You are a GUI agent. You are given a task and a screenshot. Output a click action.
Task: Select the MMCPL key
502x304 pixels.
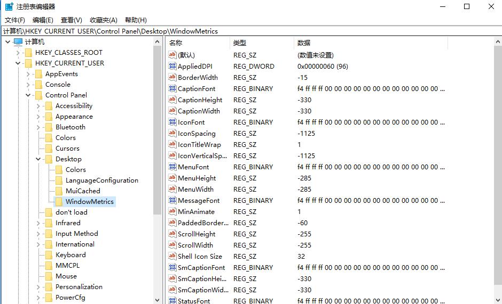click(67, 266)
